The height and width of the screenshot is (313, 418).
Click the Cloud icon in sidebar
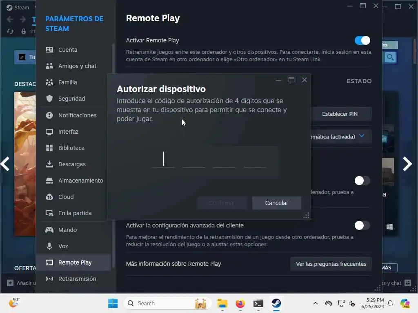click(x=49, y=197)
